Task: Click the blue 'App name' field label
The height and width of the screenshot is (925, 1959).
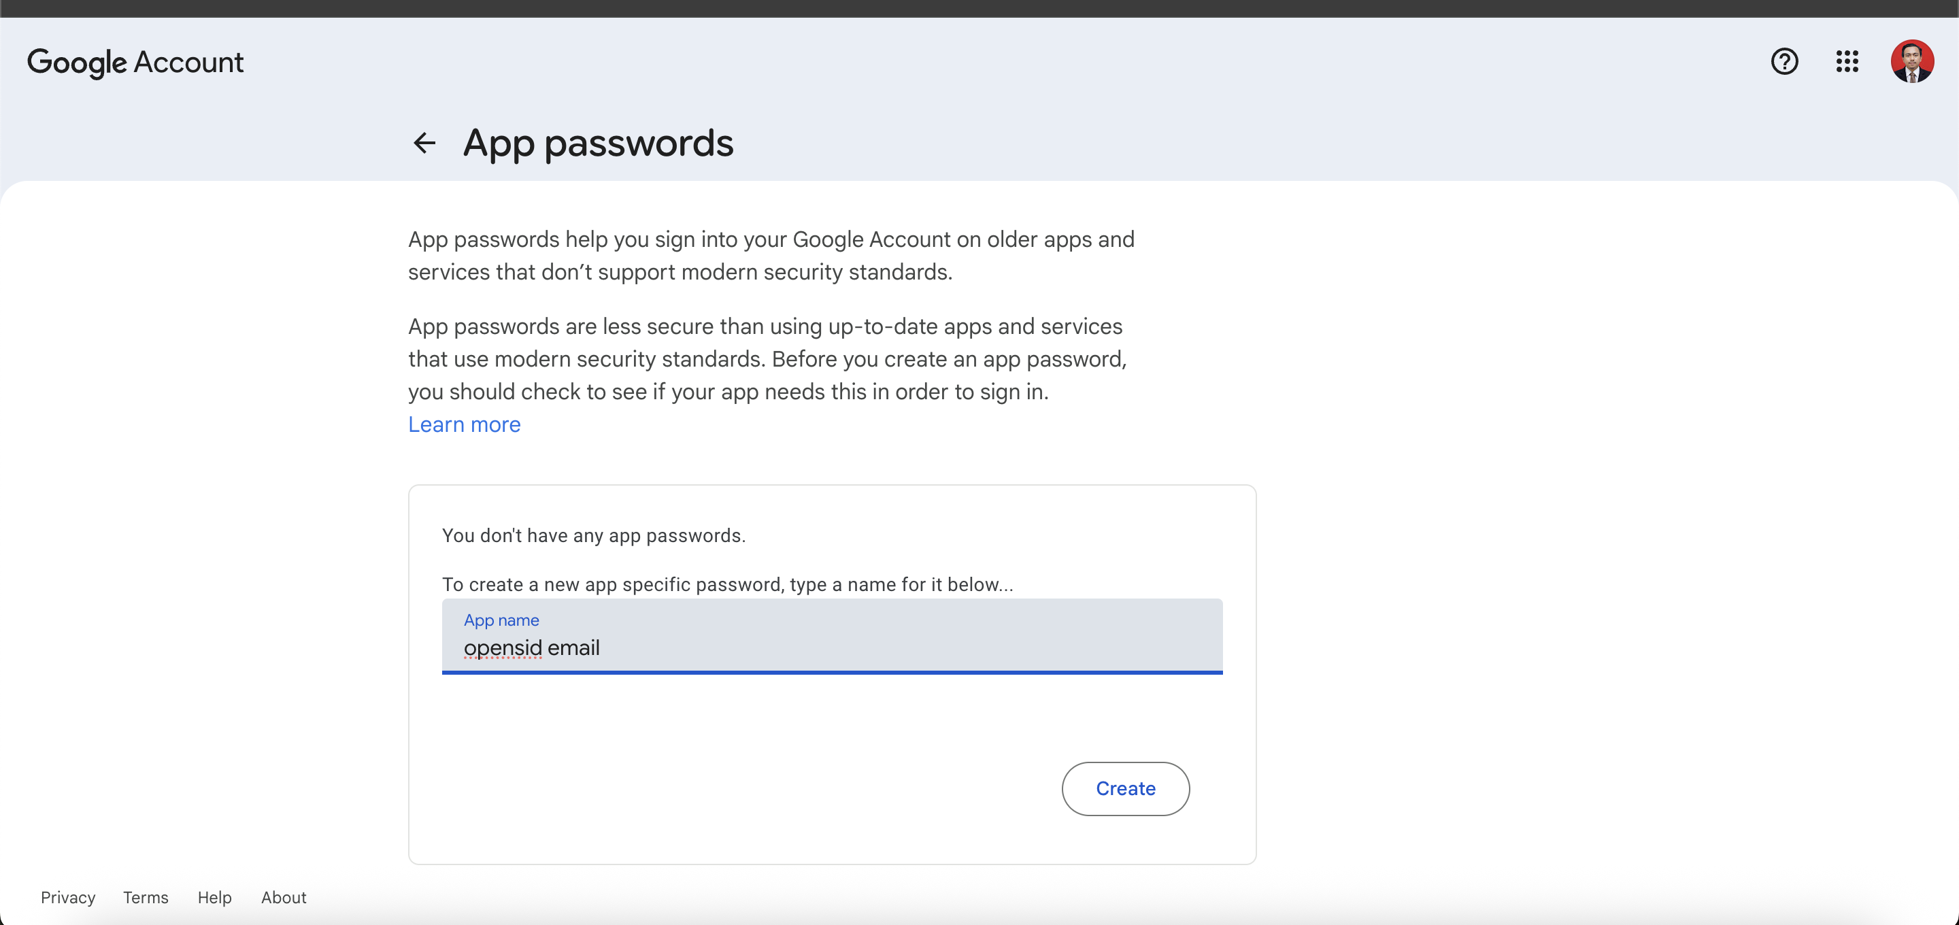Action: pyautogui.click(x=501, y=620)
